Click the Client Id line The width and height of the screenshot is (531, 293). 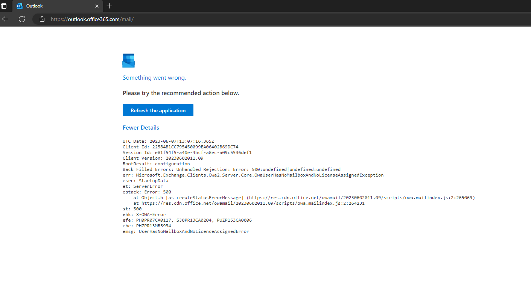pos(180,147)
